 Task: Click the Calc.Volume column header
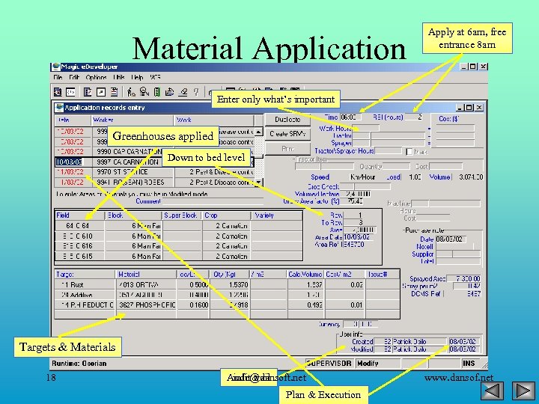click(x=305, y=275)
